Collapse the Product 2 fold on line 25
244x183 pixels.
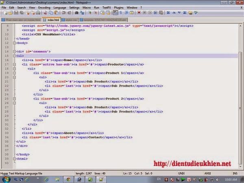14,99
